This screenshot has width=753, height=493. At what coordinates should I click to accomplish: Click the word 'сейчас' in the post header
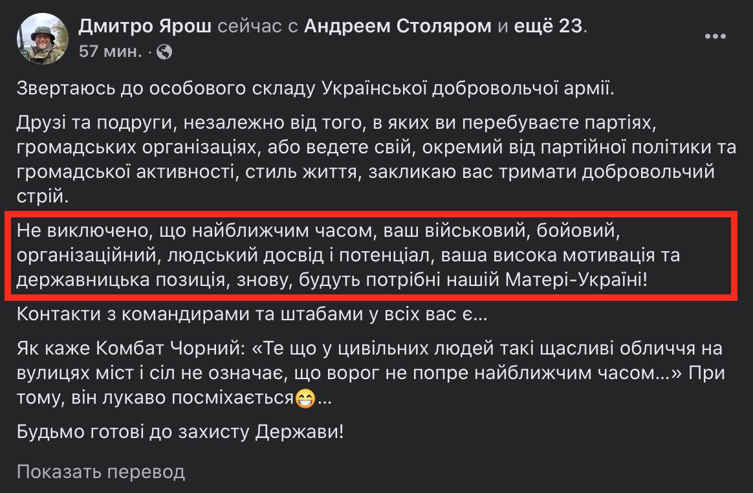249,27
